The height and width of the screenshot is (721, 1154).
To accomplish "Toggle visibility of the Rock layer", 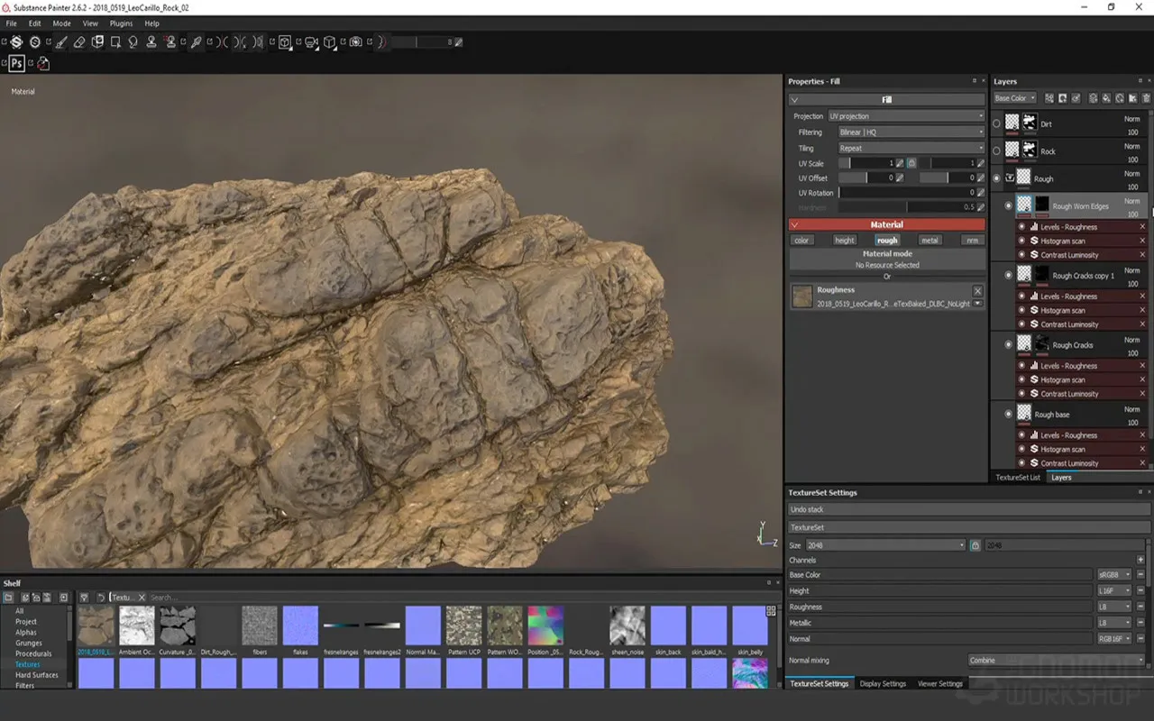I will [997, 151].
